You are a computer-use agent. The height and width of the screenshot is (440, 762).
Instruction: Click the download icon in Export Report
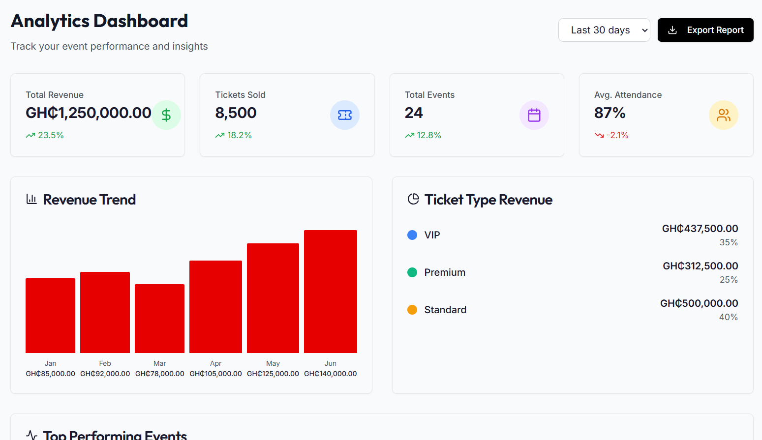coord(672,30)
